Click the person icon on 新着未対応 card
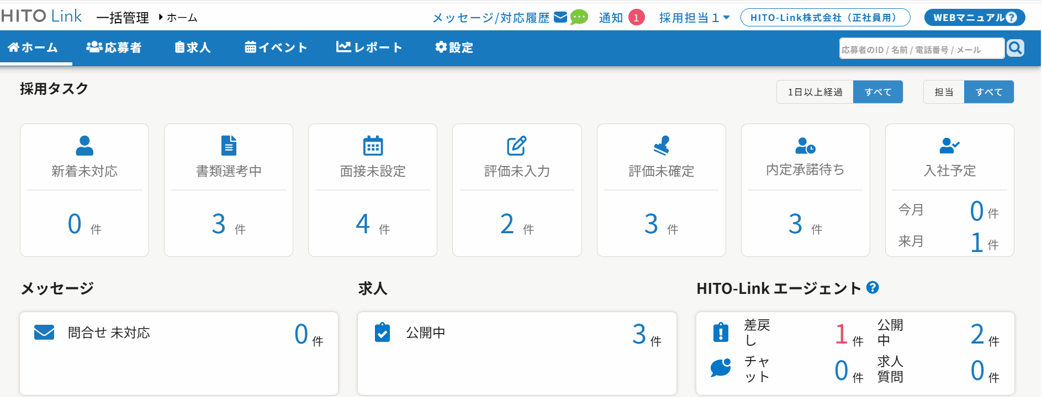Viewport: 1042px width, 397px height. pos(84,146)
